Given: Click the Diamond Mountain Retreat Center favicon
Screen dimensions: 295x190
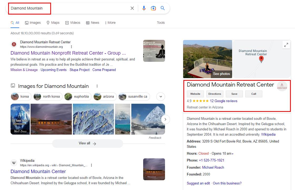Looking at the screenshot, I should pos(14,44).
